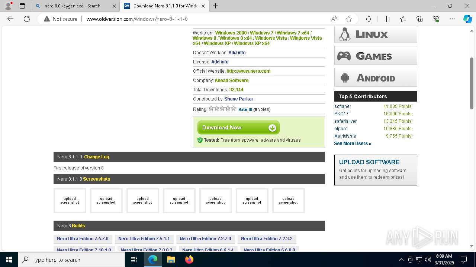This screenshot has height=267, width=476.
Task: Open the Windows 2000 link
Action: click(x=231, y=33)
